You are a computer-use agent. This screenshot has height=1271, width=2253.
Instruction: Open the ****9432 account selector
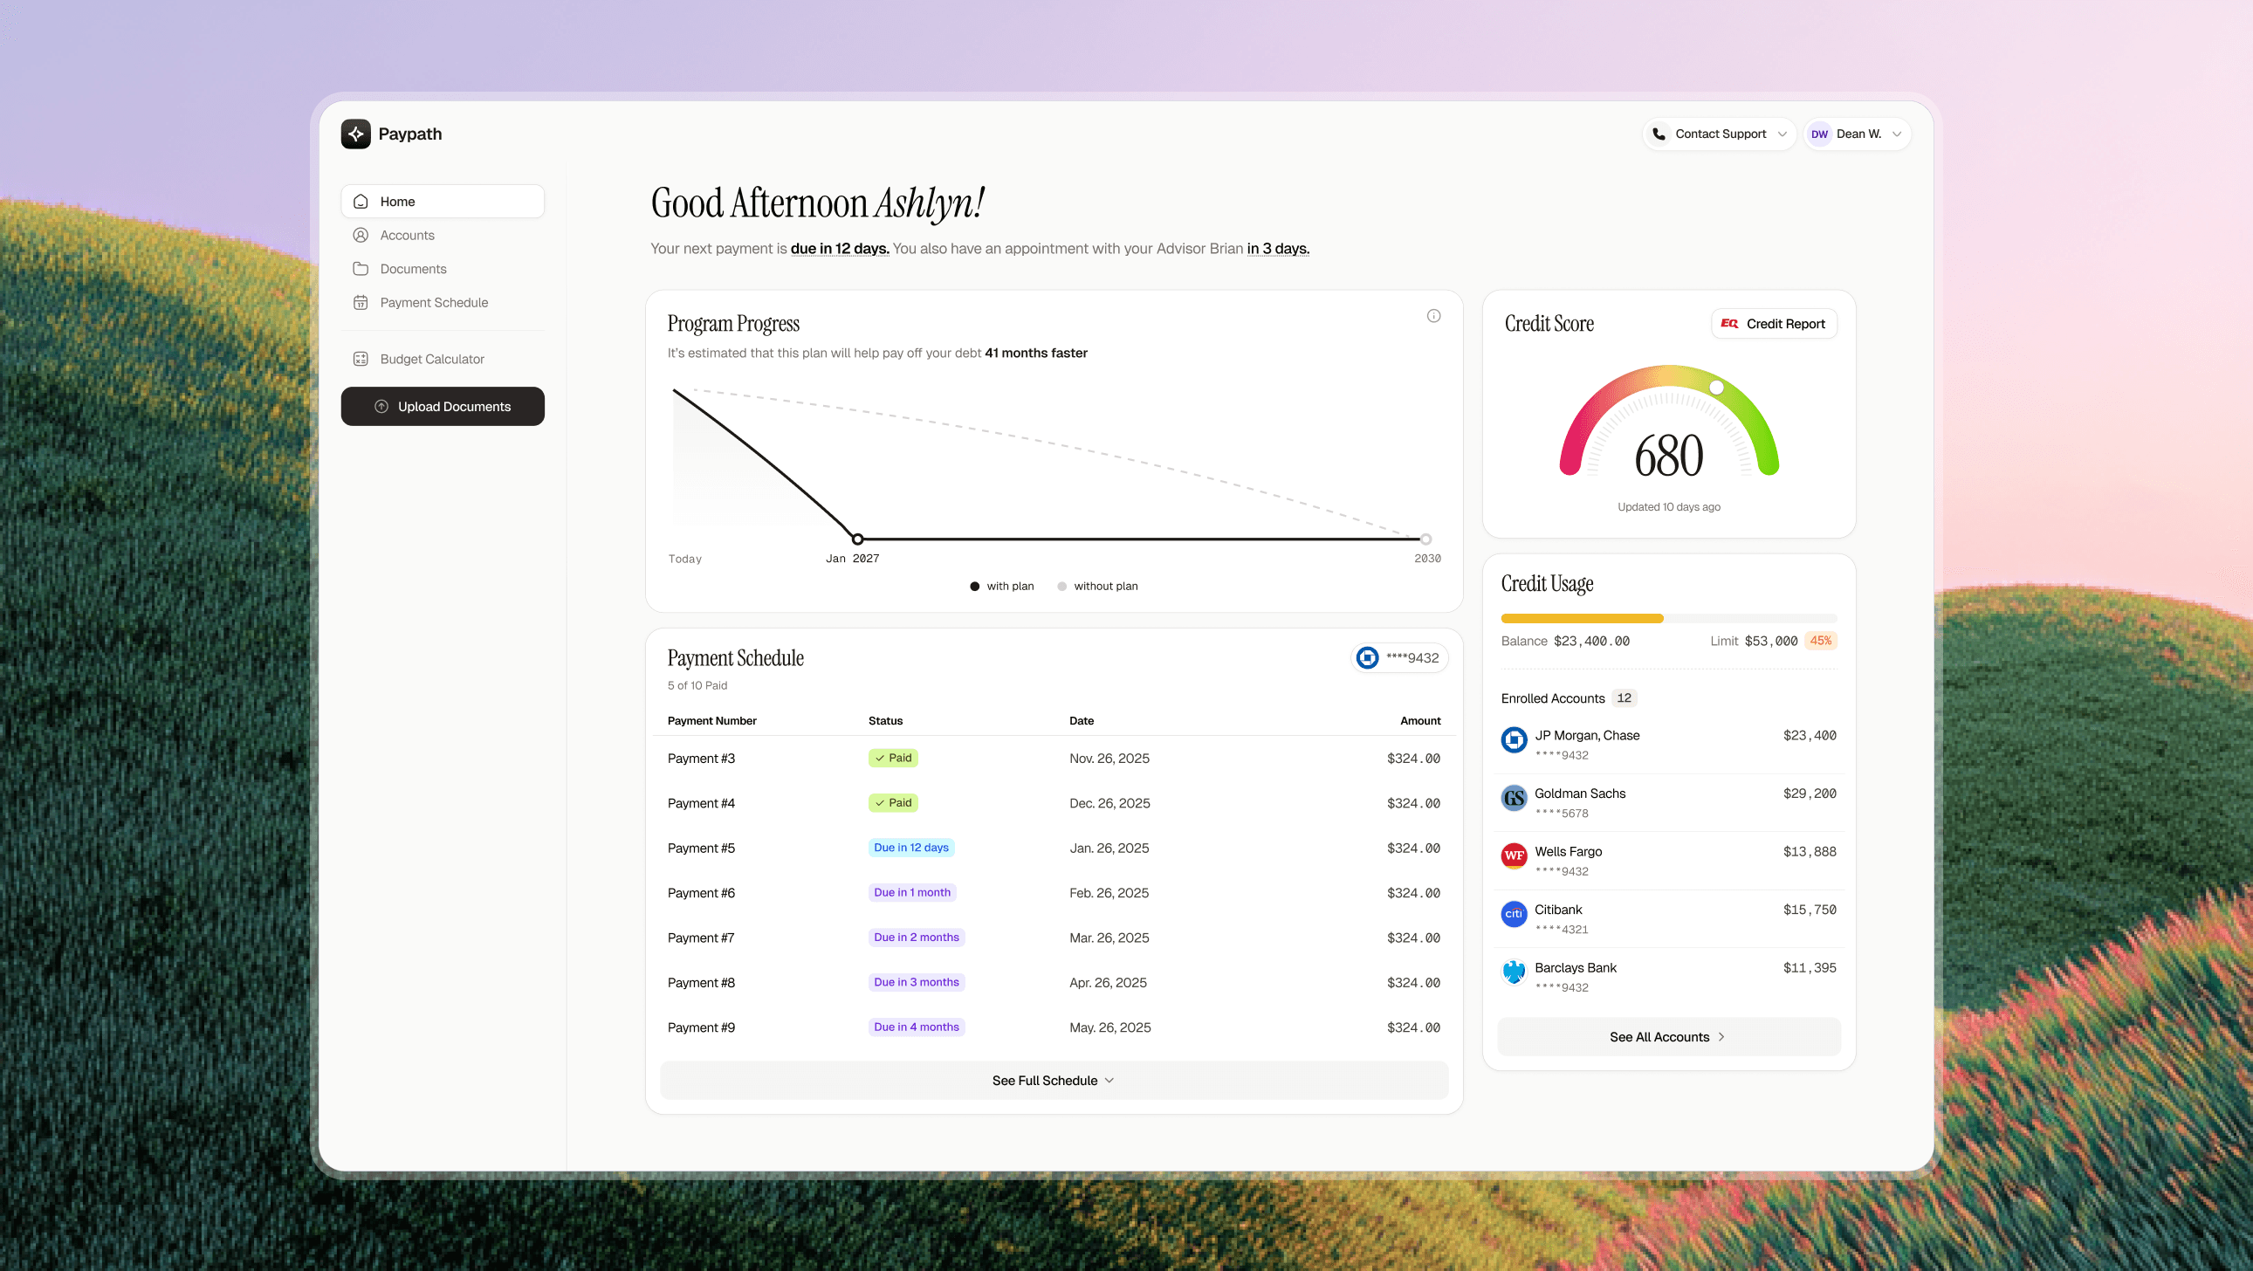coord(1399,658)
